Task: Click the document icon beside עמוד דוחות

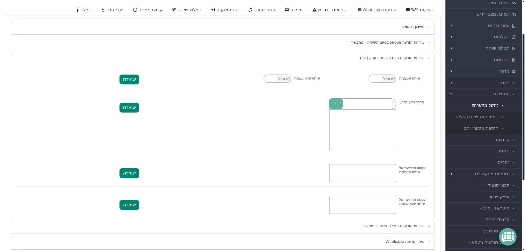Action: click(x=514, y=26)
